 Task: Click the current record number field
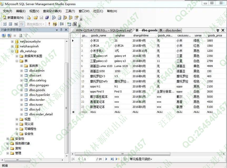[89, 159]
